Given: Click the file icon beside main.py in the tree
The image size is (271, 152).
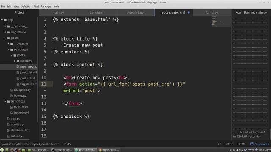Looking at the screenshot, I should (8, 136).
